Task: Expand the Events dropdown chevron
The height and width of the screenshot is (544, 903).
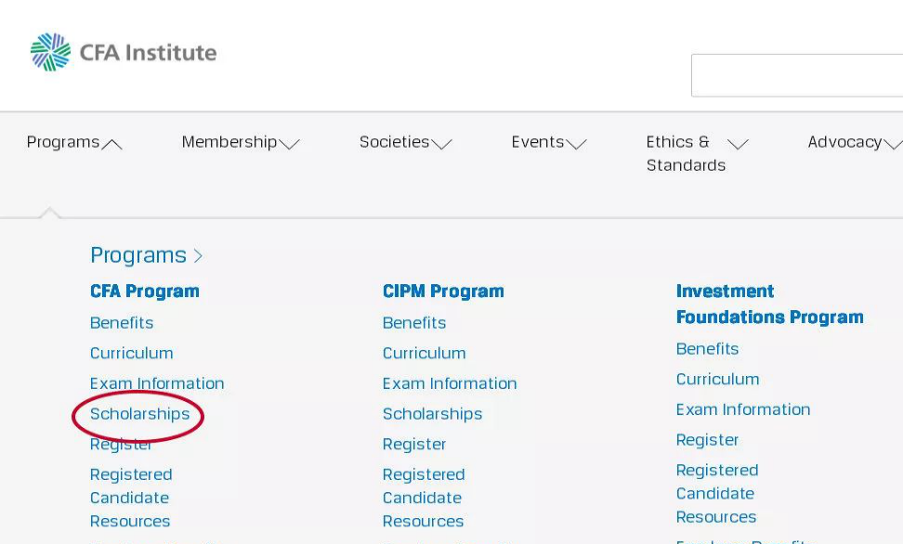Action: pyautogui.click(x=577, y=144)
